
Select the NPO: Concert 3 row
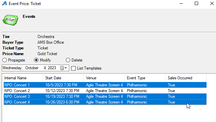point(105,96)
